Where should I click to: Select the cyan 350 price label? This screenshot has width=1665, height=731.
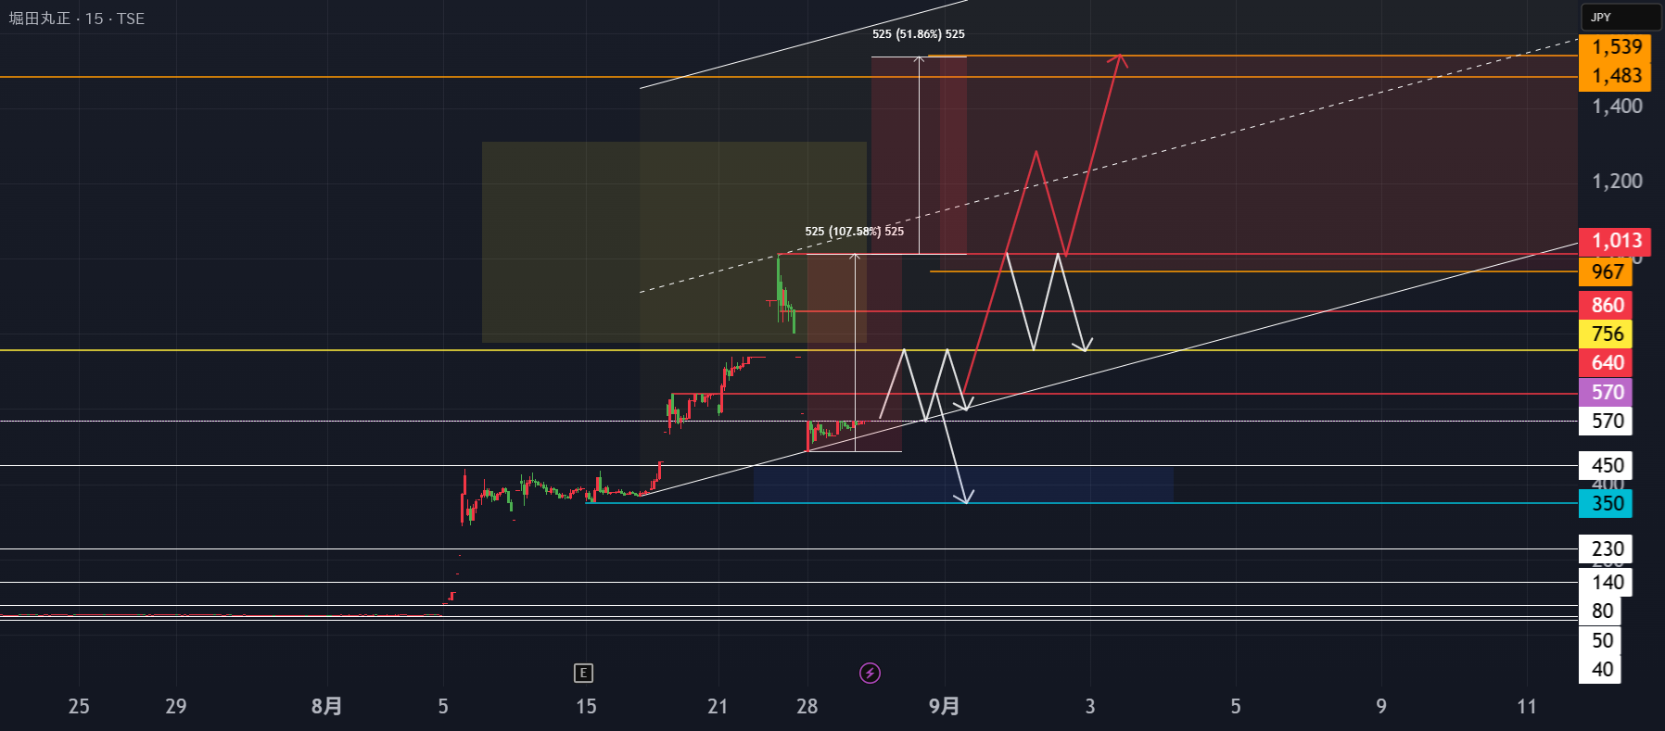pos(1606,504)
